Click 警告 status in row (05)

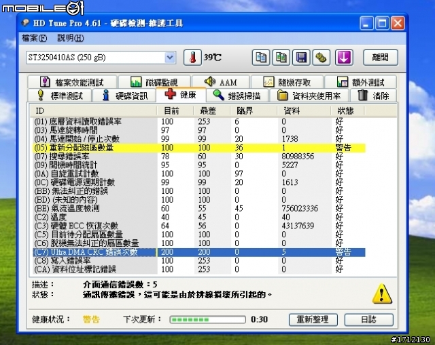(343, 148)
